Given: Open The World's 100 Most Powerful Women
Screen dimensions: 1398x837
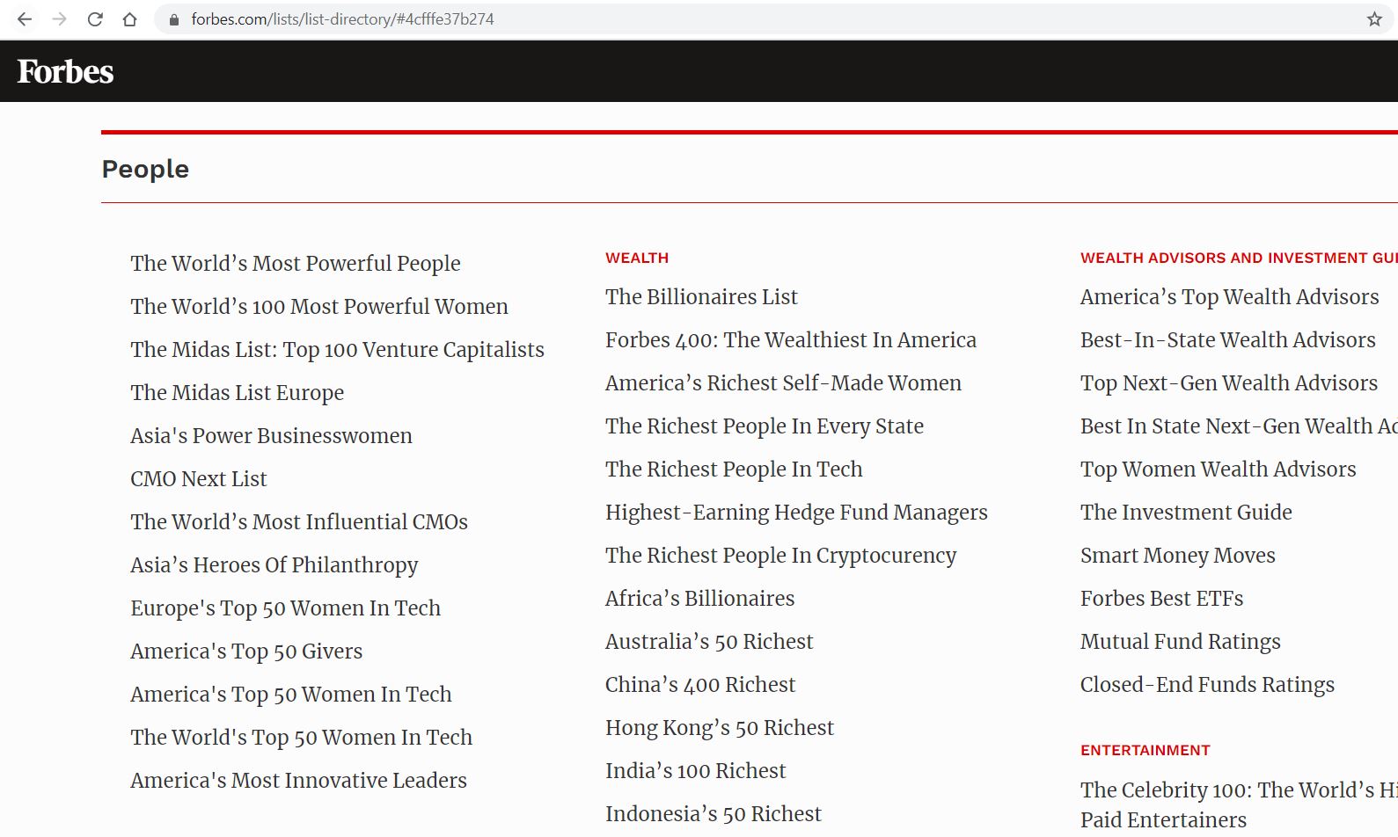Looking at the screenshot, I should pos(319,307).
